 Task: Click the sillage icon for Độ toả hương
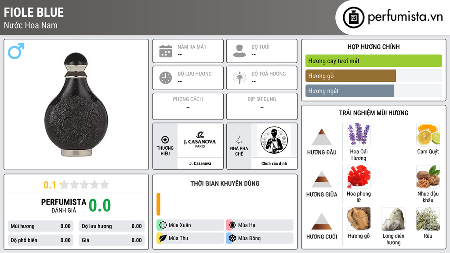pos(240,78)
